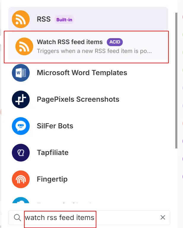Click the search magnifier icon
The height and width of the screenshot is (228, 183).
point(17,218)
